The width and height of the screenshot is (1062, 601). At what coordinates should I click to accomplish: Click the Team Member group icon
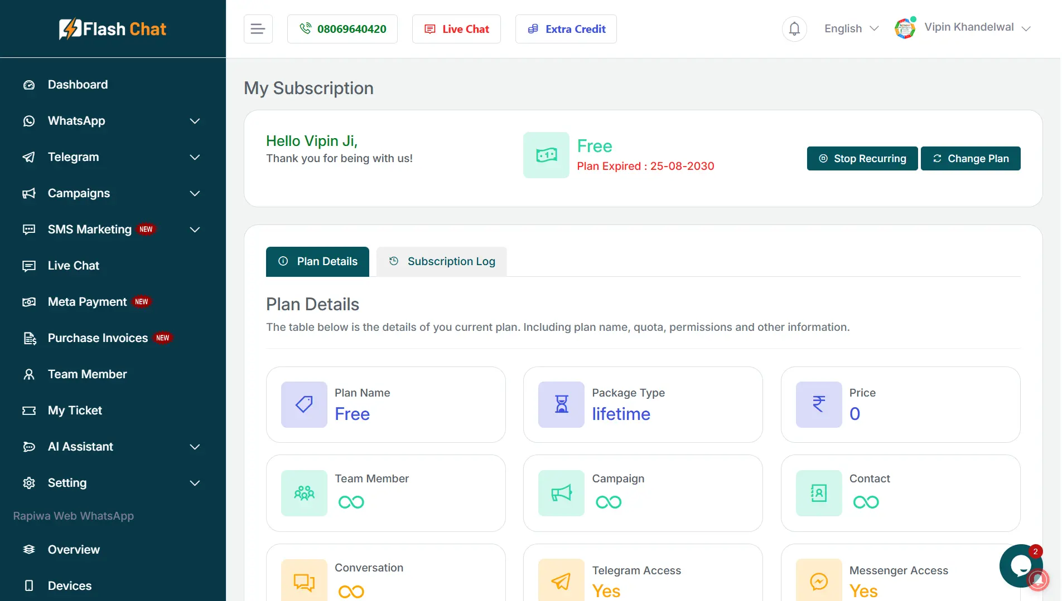304,493
